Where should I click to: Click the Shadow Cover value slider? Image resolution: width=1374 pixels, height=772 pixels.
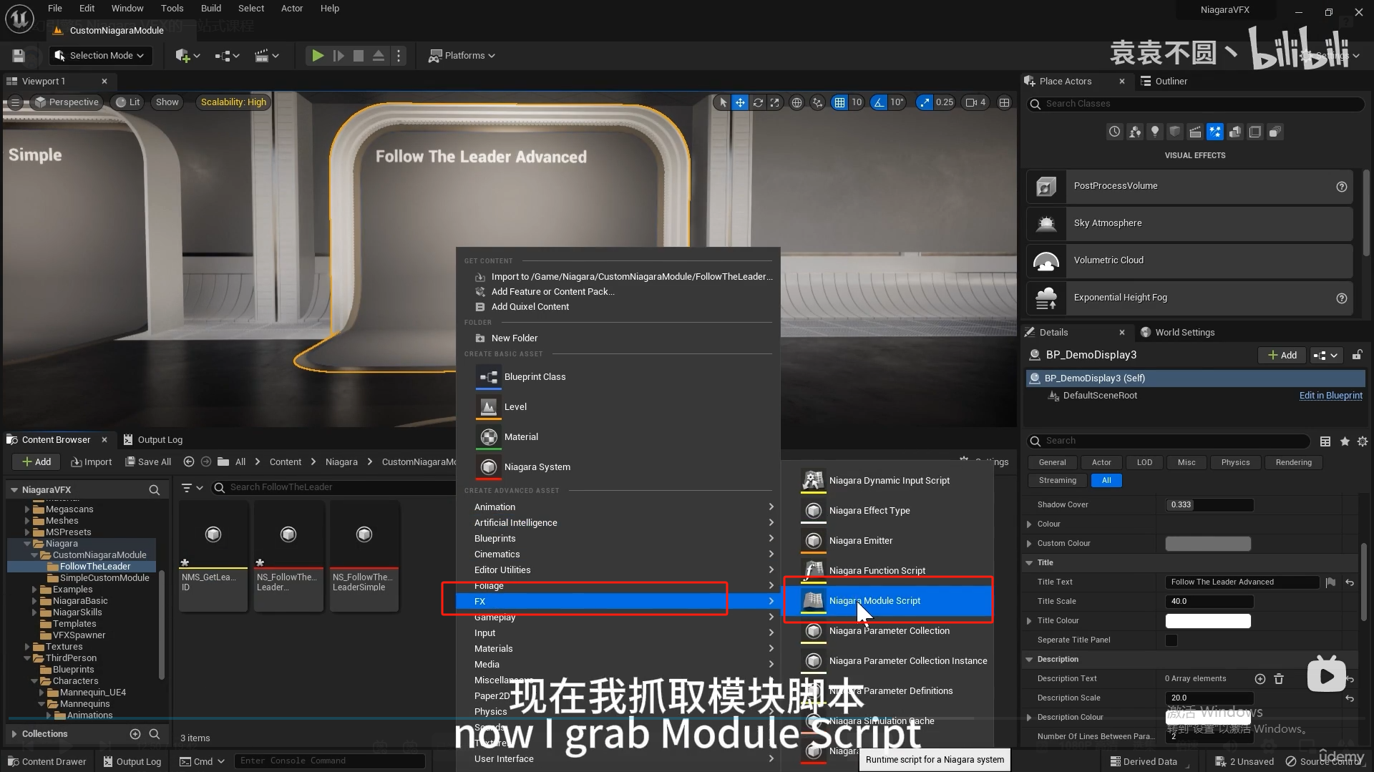point(1209,505)
